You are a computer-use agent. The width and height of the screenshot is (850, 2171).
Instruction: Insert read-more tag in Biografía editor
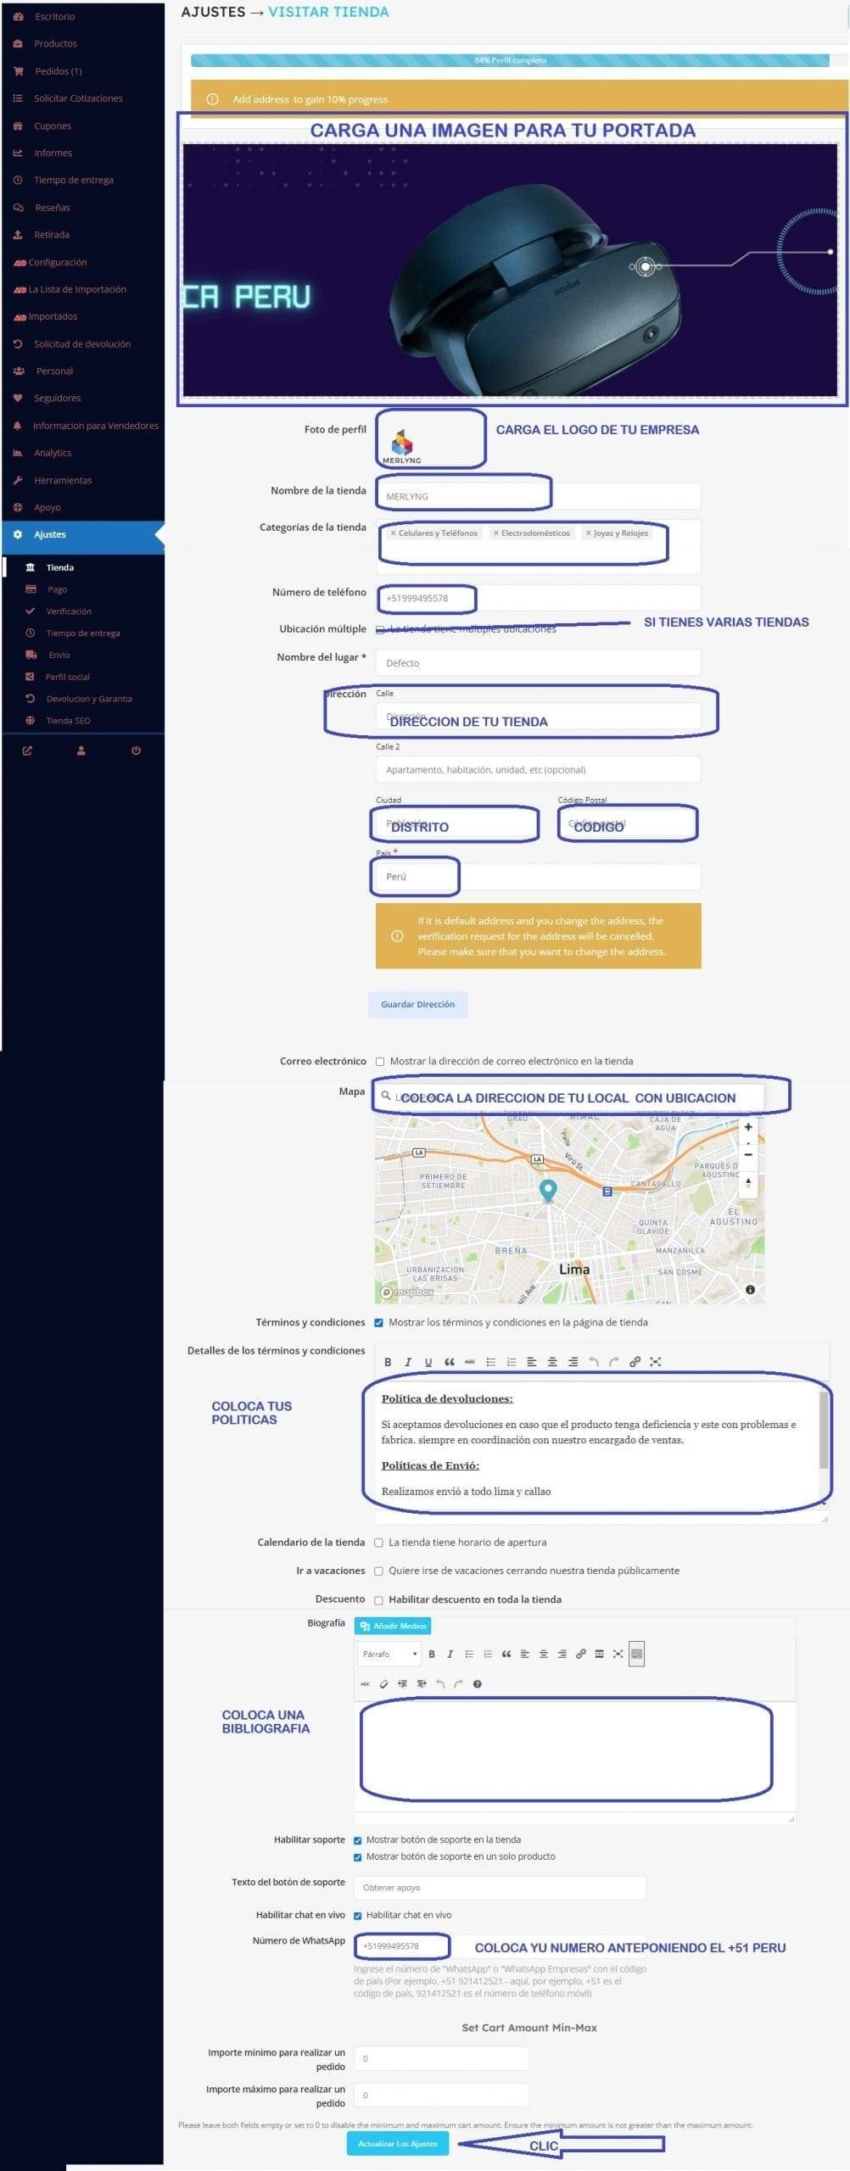tap(599, 1654)
